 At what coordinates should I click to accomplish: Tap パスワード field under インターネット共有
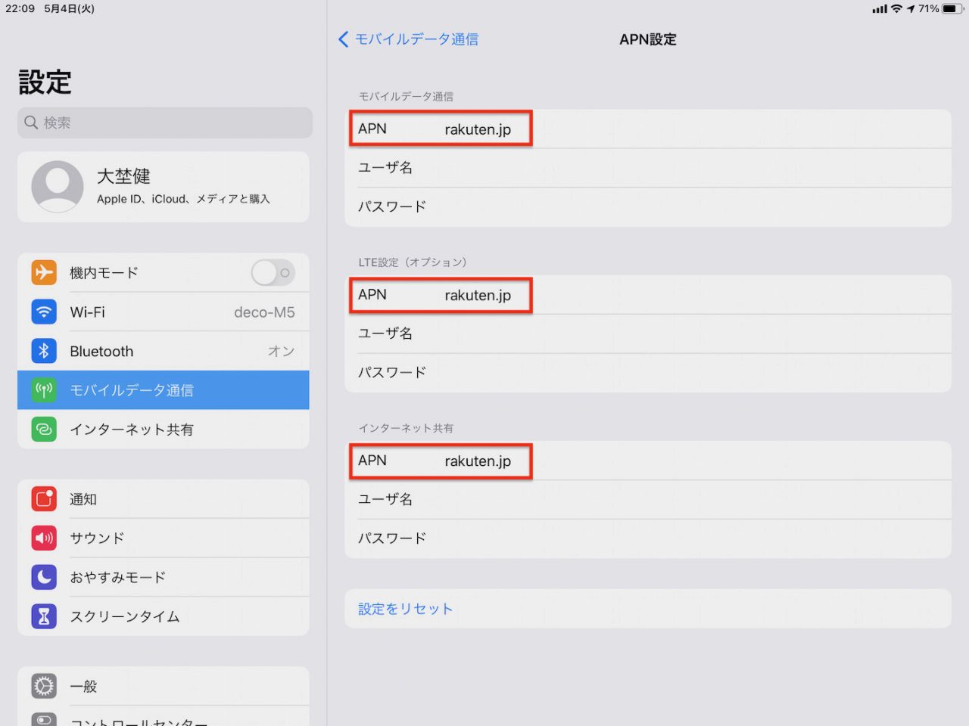(647, 538)
